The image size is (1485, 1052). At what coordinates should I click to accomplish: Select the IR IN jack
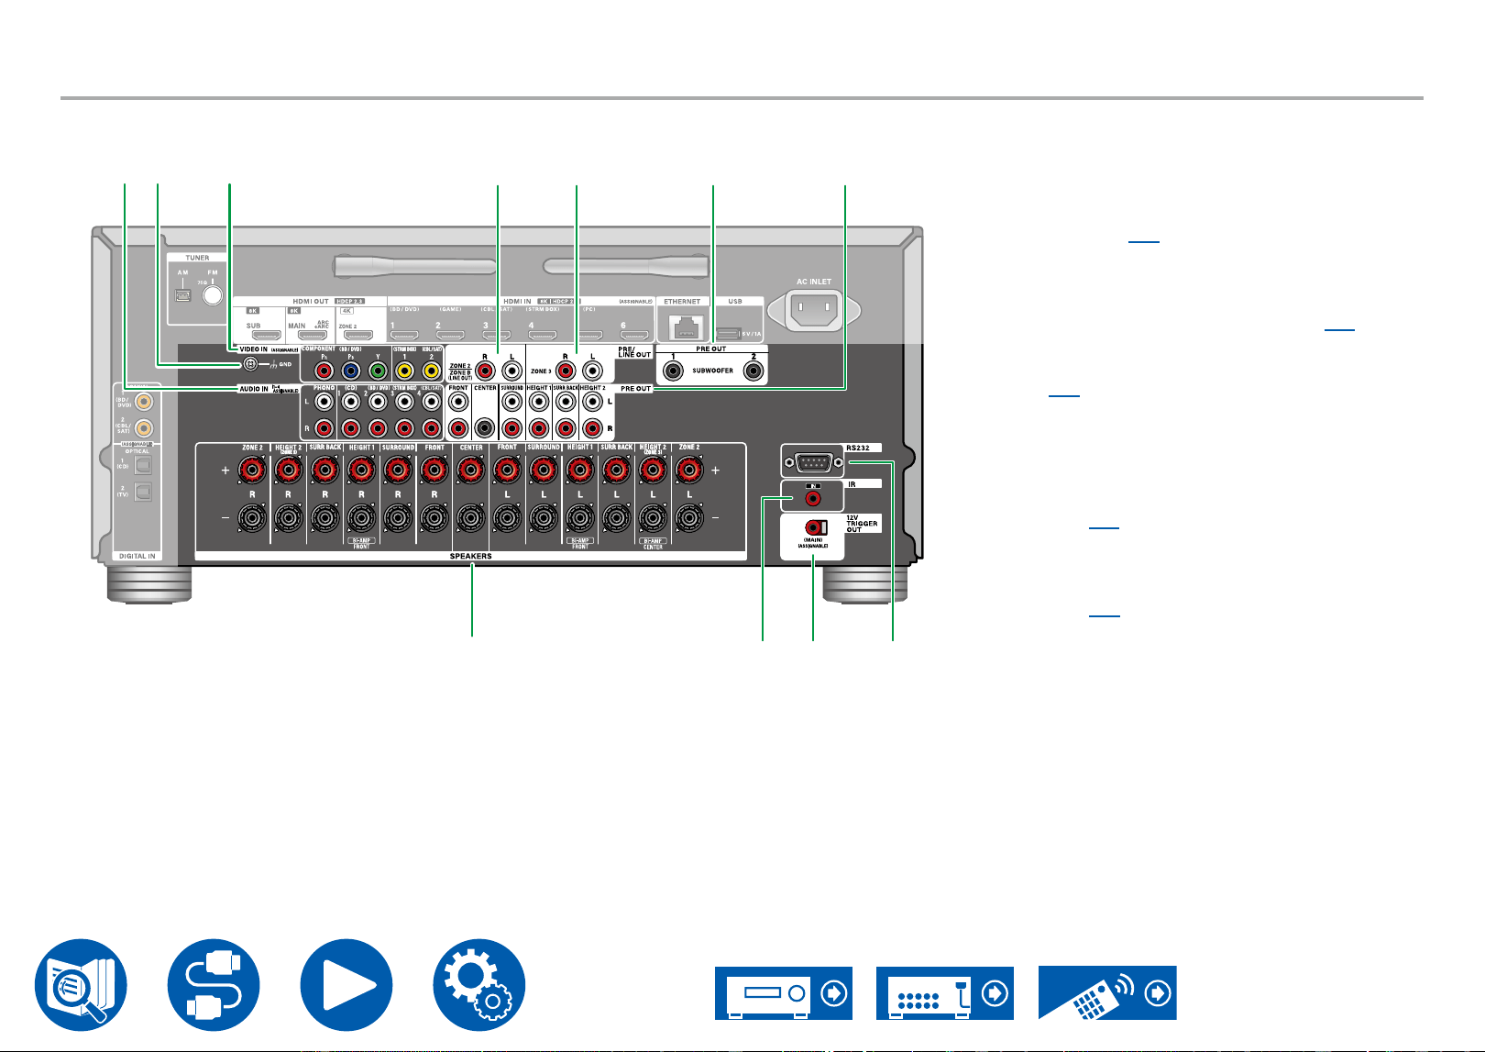point(812,499)
